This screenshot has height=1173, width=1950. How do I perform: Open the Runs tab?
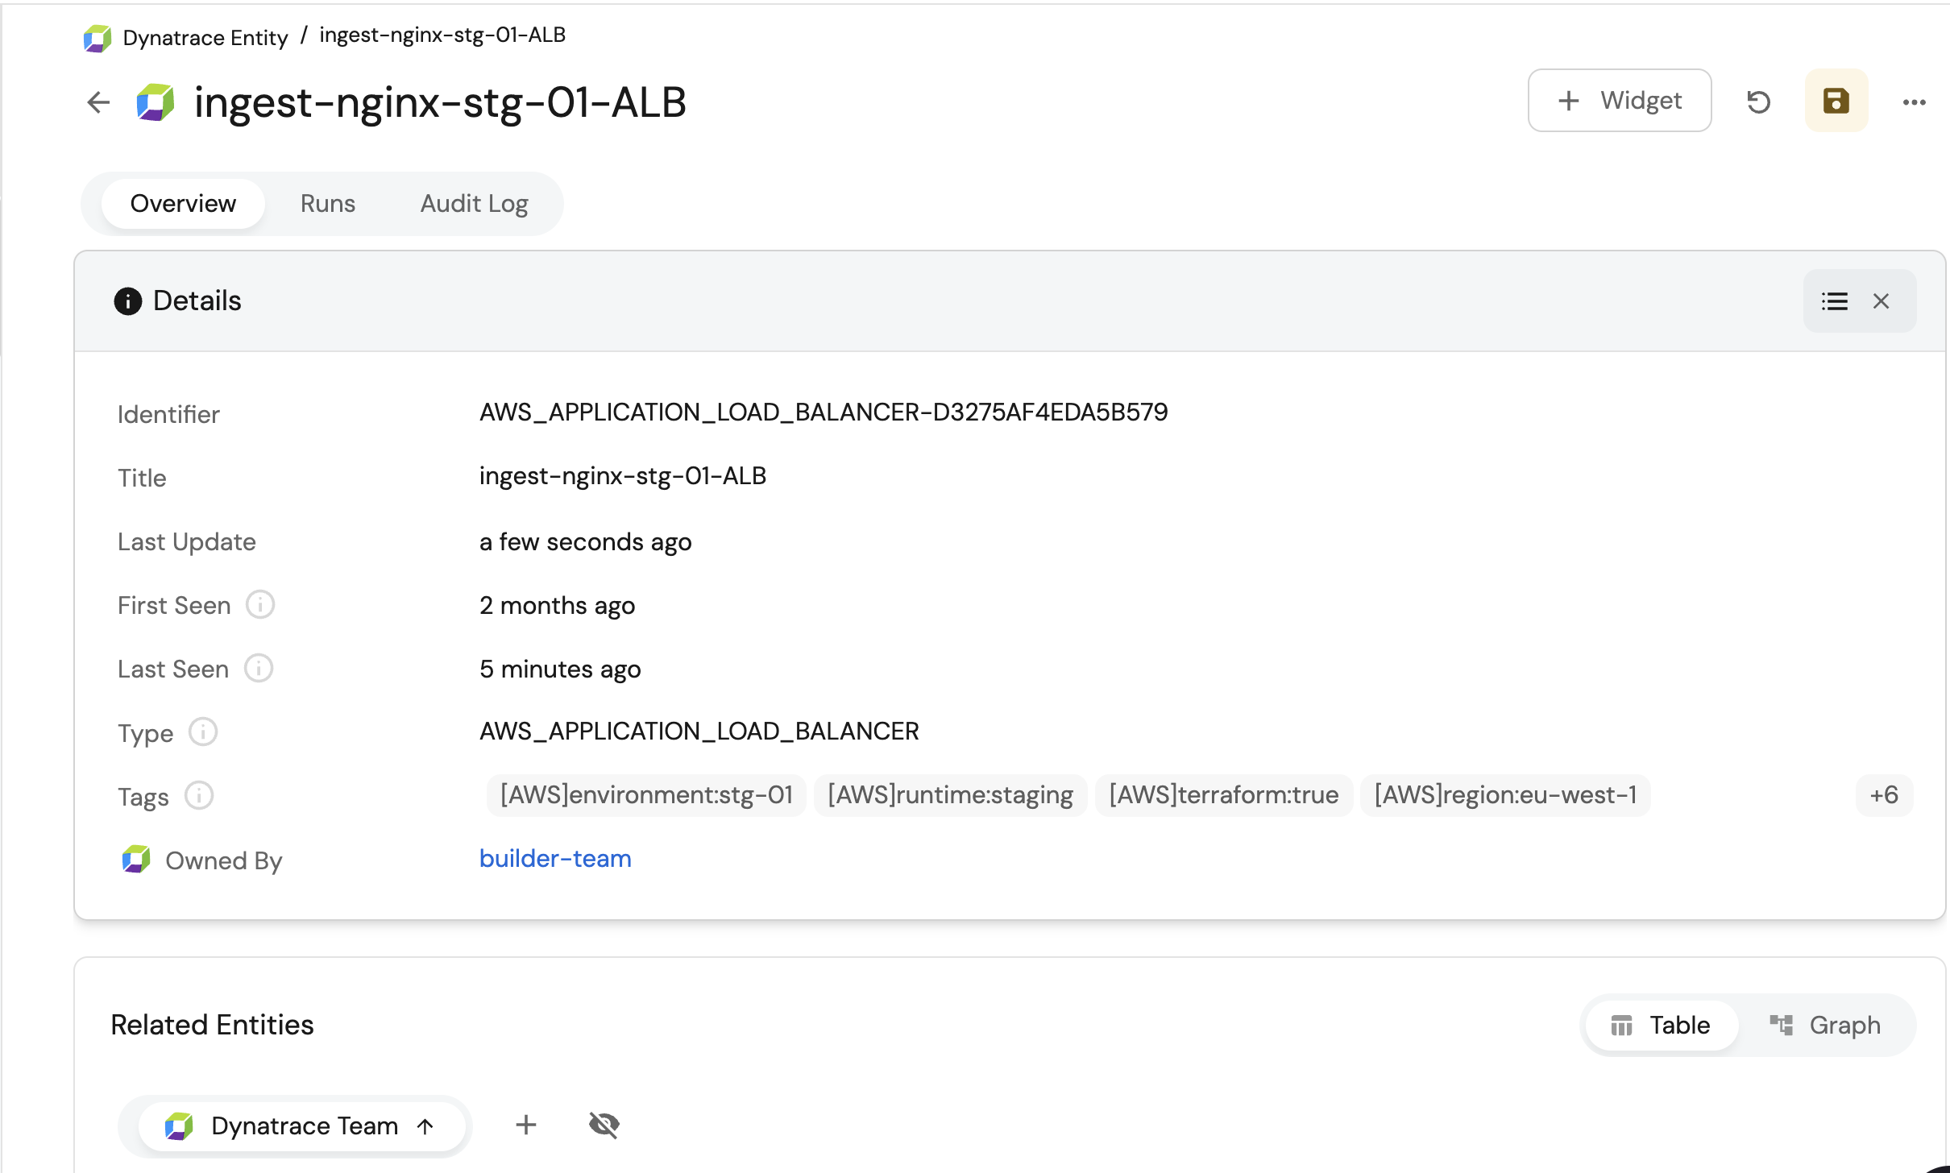click(x=328, y=204)
